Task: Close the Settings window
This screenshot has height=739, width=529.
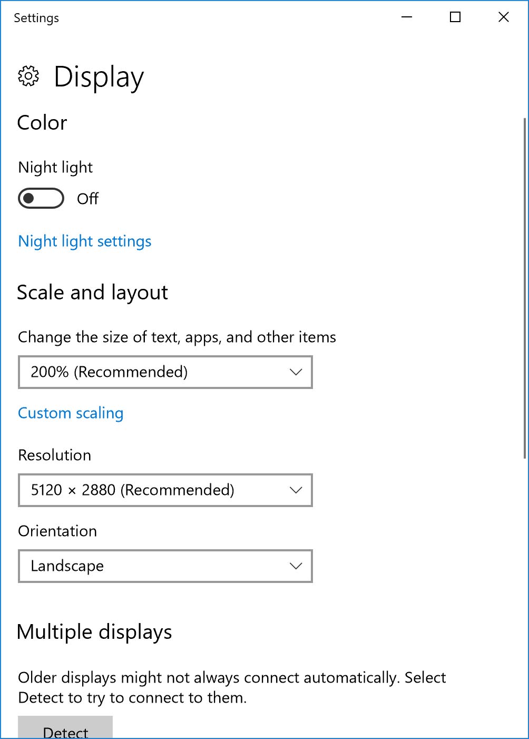Action: (x=504, y=17)
